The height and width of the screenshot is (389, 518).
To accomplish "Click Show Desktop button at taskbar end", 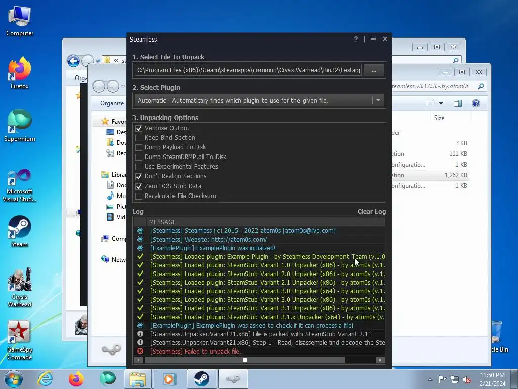I will (x=514, y=379).
